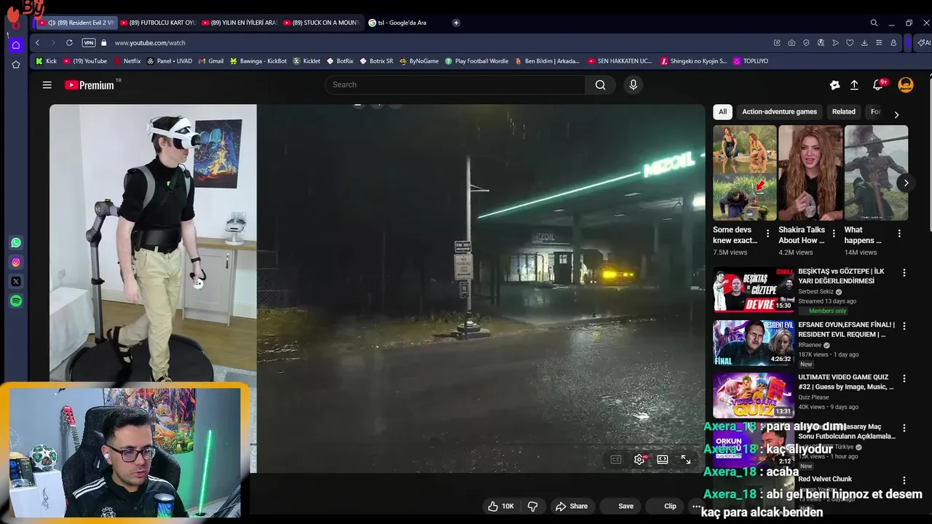Viewport: 932px width, 524px height.
Task: Reload the current page
Action: (69, 43)
